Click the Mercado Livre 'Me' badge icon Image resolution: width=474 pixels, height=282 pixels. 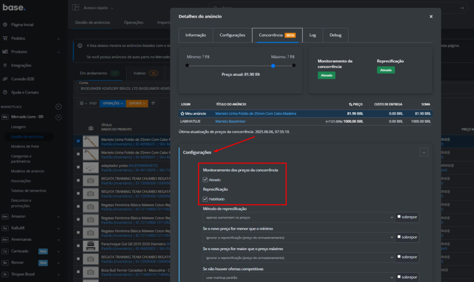pyautogui.click(x=5, y=117)
